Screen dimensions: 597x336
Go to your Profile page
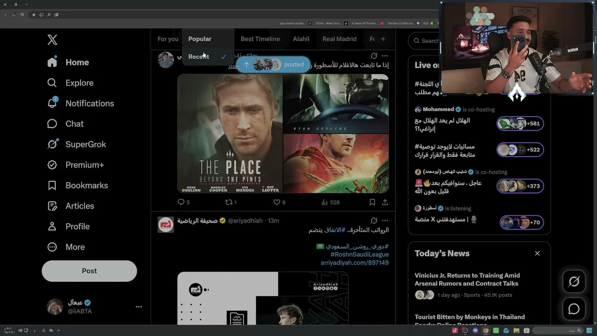[68, 226]
